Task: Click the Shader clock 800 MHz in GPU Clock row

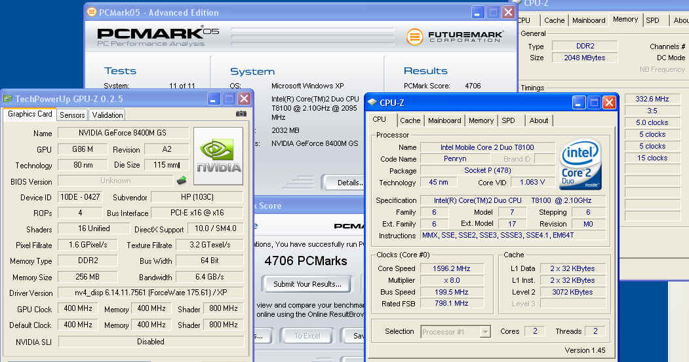Action: 224,308
